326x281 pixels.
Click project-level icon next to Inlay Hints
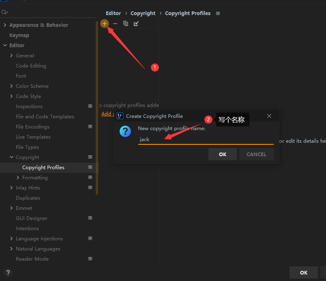(x=90, y=187)
